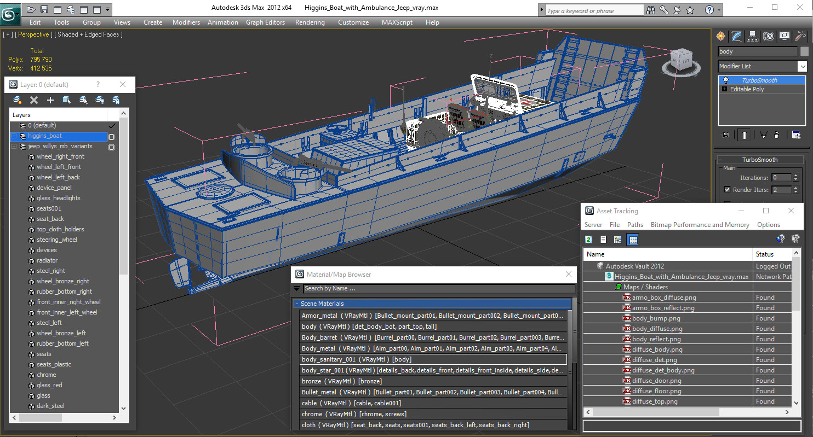
Task: Click Shaded + Edged Faces viewport label
Action: coord(90,34)
